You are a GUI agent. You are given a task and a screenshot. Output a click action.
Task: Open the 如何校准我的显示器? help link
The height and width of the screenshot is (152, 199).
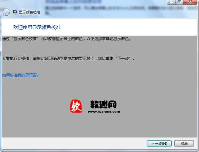tap(20, 75)
